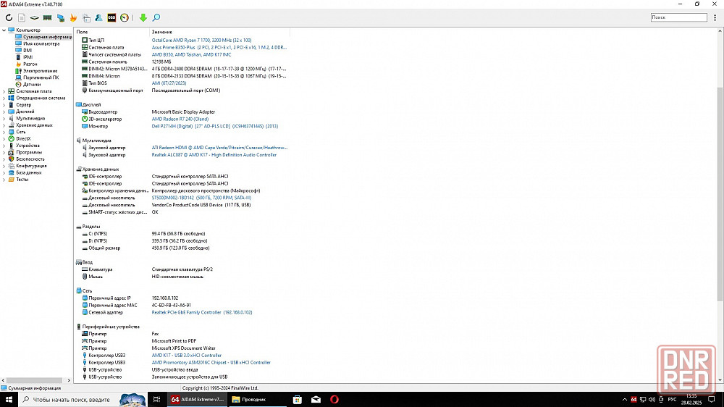Open the Asus Prime B350-Plus link
The width and height of the screenshot is (724, 407).
[x=219, y=48]
